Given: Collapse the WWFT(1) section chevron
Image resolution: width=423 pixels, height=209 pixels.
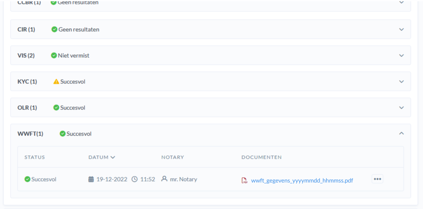Looking at the screenshot, I should click(401, 133).
